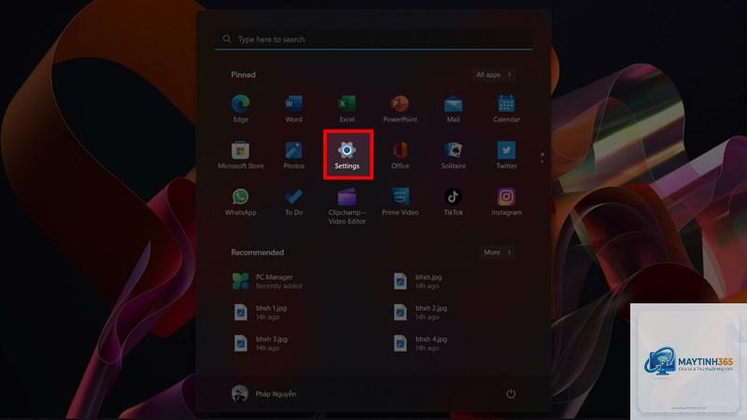Open the Twitter pinned app
Image resolution: width=747 pixels, height=420 pixels.
[x=506, y=155]
